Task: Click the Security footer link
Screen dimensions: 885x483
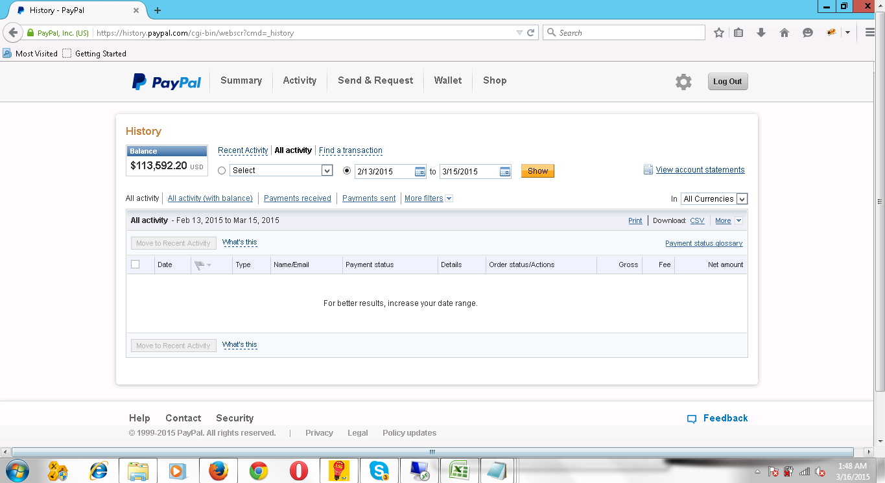Action: 235,418
